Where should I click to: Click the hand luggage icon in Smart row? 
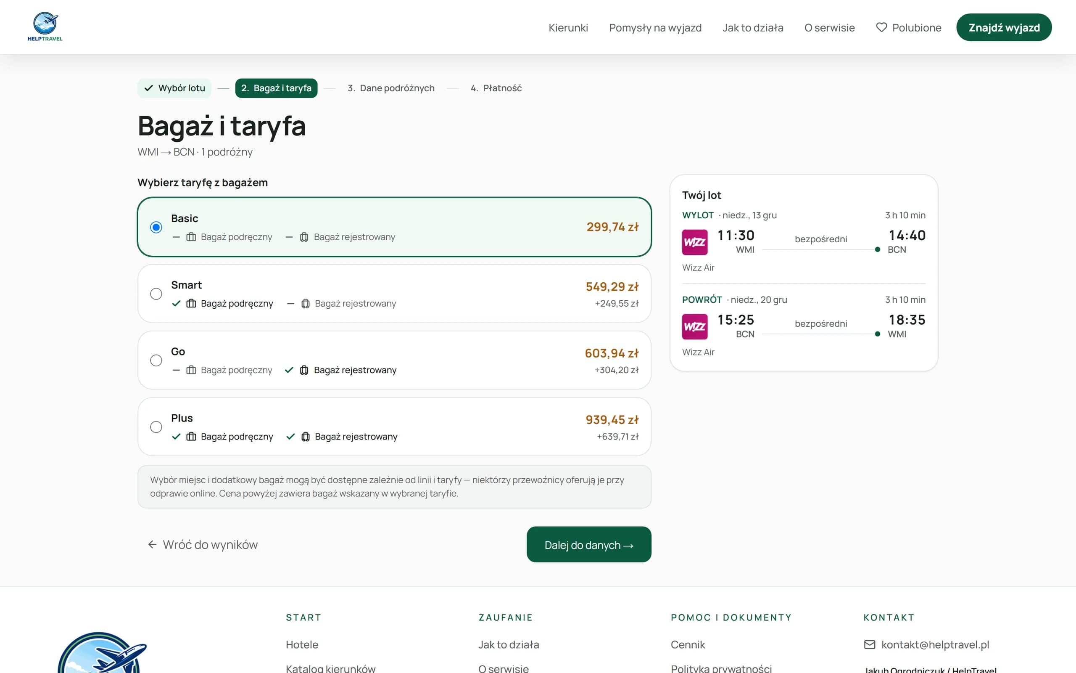(x=191, y=304)
